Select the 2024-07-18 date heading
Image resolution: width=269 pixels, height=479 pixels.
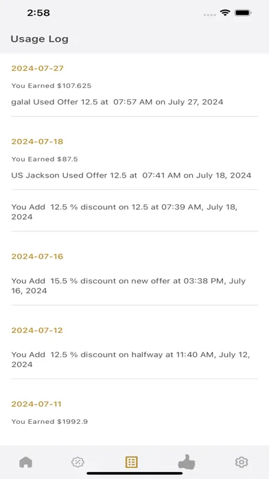(38, 142)
